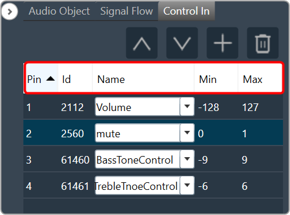Select the Control In tab
The width and height of the screenshot is (290, 215).
coord(187,11)
